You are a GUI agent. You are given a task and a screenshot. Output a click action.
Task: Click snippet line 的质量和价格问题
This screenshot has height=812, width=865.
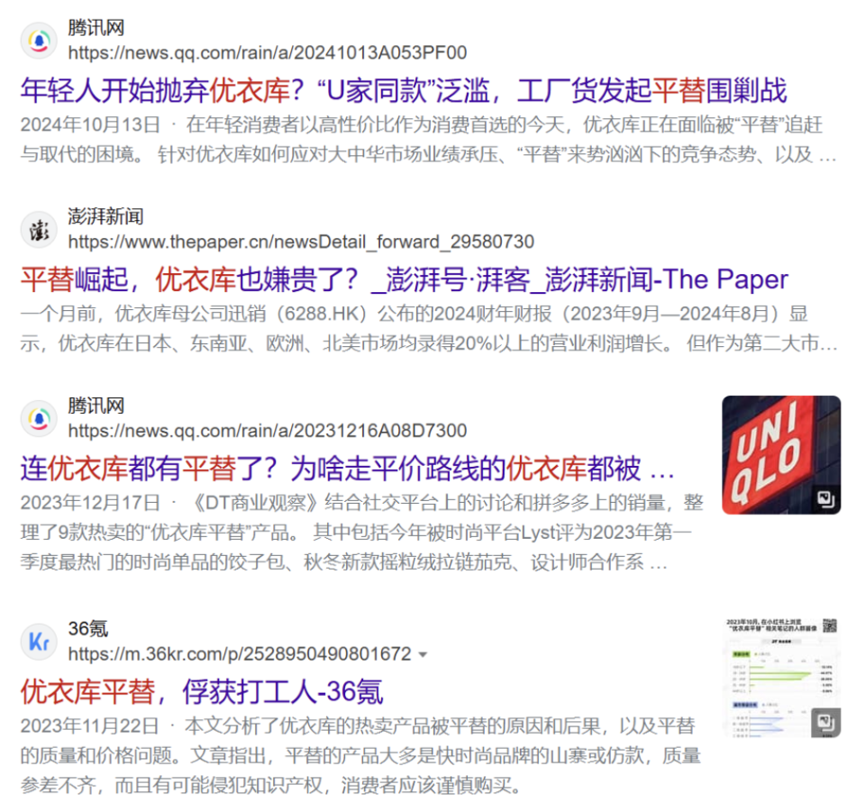tap(360, 755)
